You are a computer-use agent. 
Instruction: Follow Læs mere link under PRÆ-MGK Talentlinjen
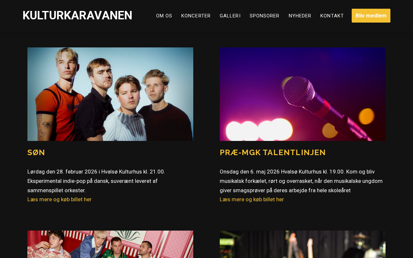tap(252, 199)
